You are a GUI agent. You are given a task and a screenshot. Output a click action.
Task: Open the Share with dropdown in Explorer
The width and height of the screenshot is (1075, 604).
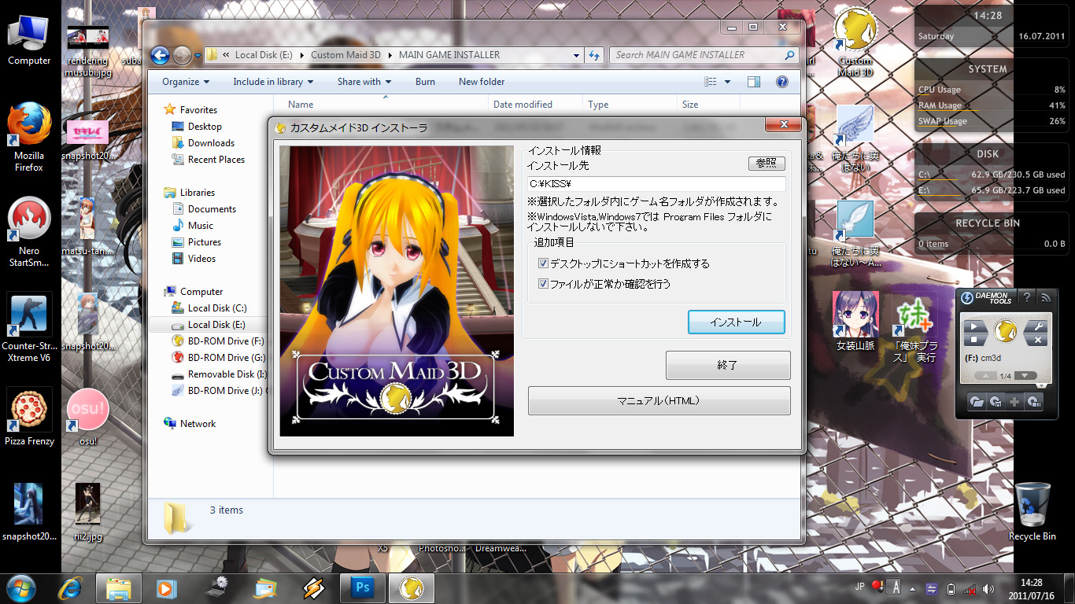pyautogui.click(x=364, y=82)
